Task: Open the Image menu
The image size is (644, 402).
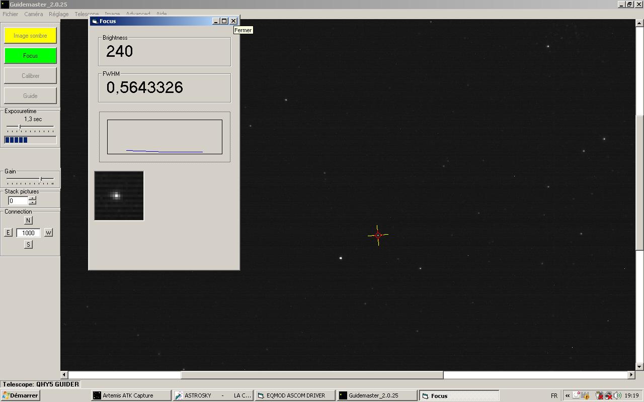Action: pyautogui.click(x=112, y=14)
